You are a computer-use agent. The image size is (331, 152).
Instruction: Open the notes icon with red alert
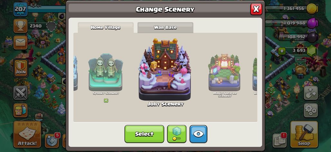279,140
